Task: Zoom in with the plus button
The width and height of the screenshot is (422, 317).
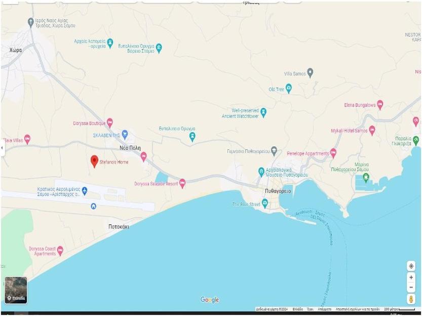Action: pyautogui.click(x=411, y=278)
